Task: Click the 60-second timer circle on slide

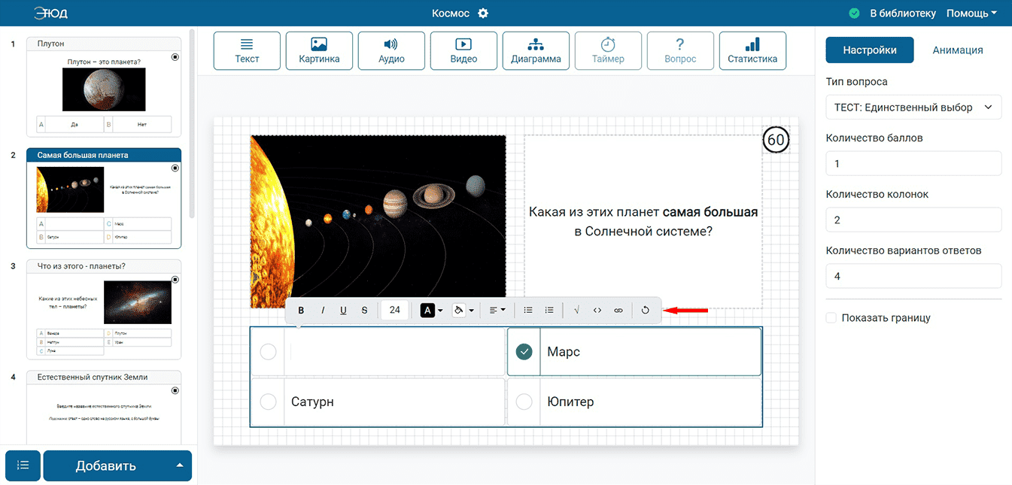Action: [x=776, y=140]
